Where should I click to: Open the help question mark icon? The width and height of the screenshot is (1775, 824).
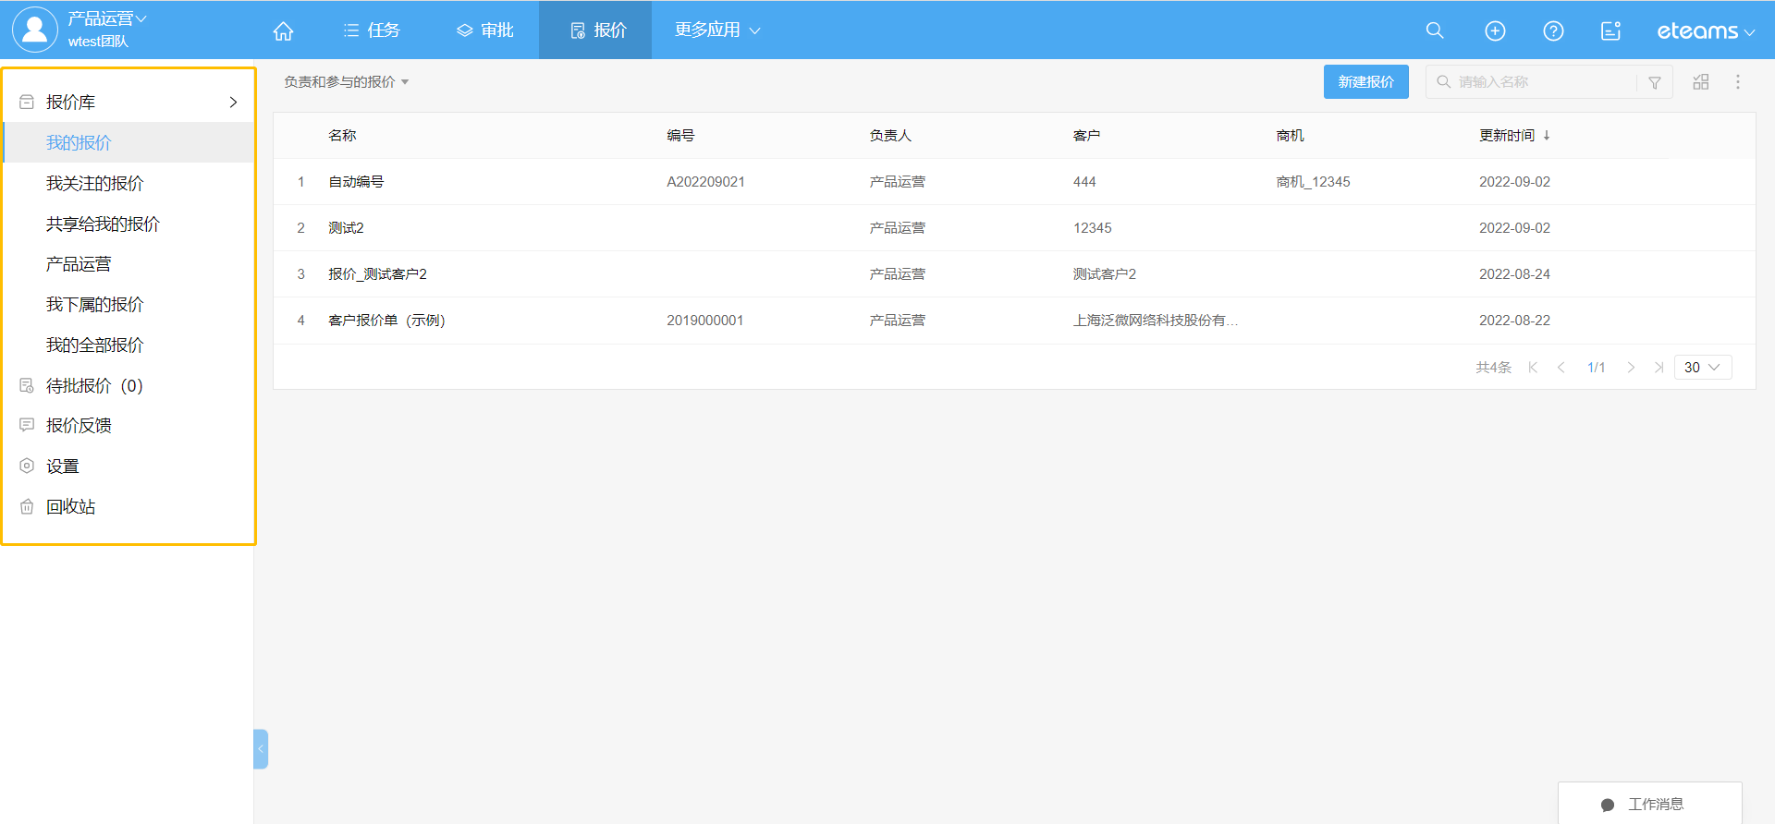point(1553,30)
